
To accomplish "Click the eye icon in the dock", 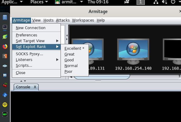I will tap(5, 66).
